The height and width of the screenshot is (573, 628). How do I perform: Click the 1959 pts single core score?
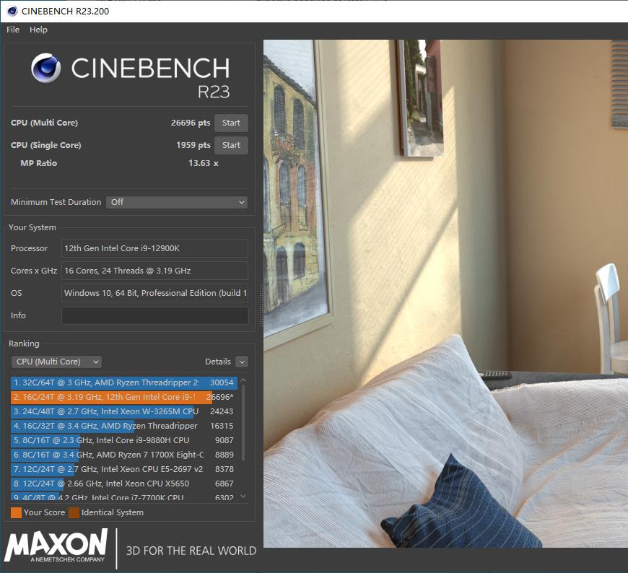tap(193, 145)
